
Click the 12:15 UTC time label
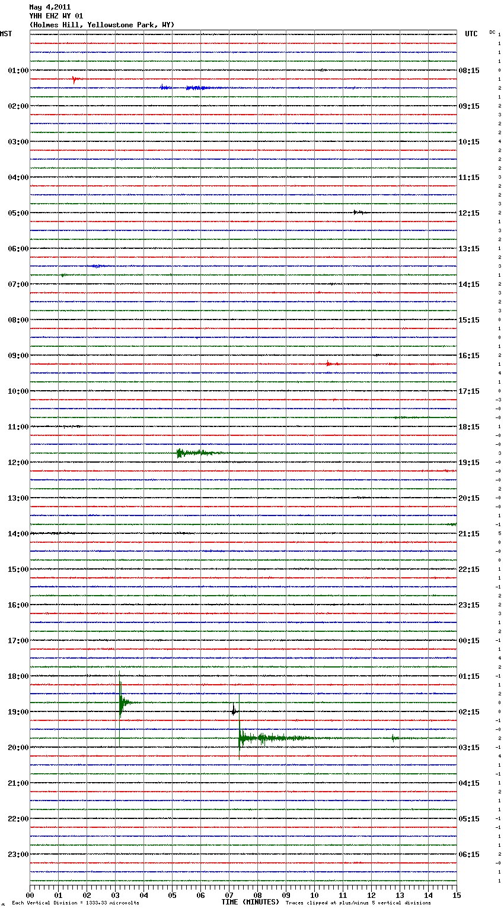[x=469, y=213]
